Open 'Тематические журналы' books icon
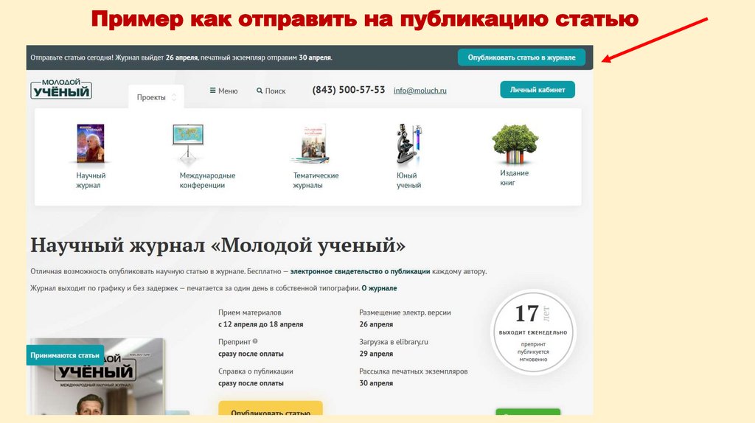This screenshot has height=423, width=755. 310,144
